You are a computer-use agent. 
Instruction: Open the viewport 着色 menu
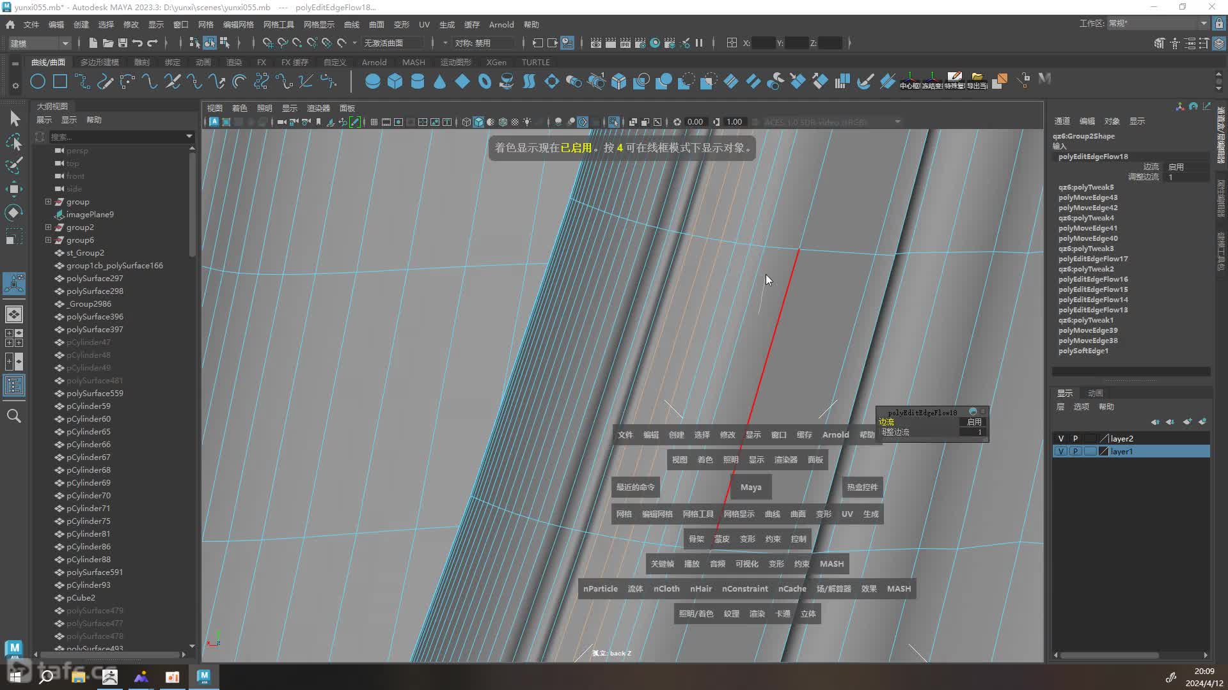tap(240, 108)
